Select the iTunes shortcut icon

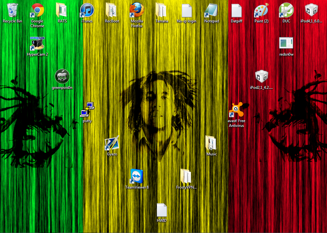pos(87,11)
